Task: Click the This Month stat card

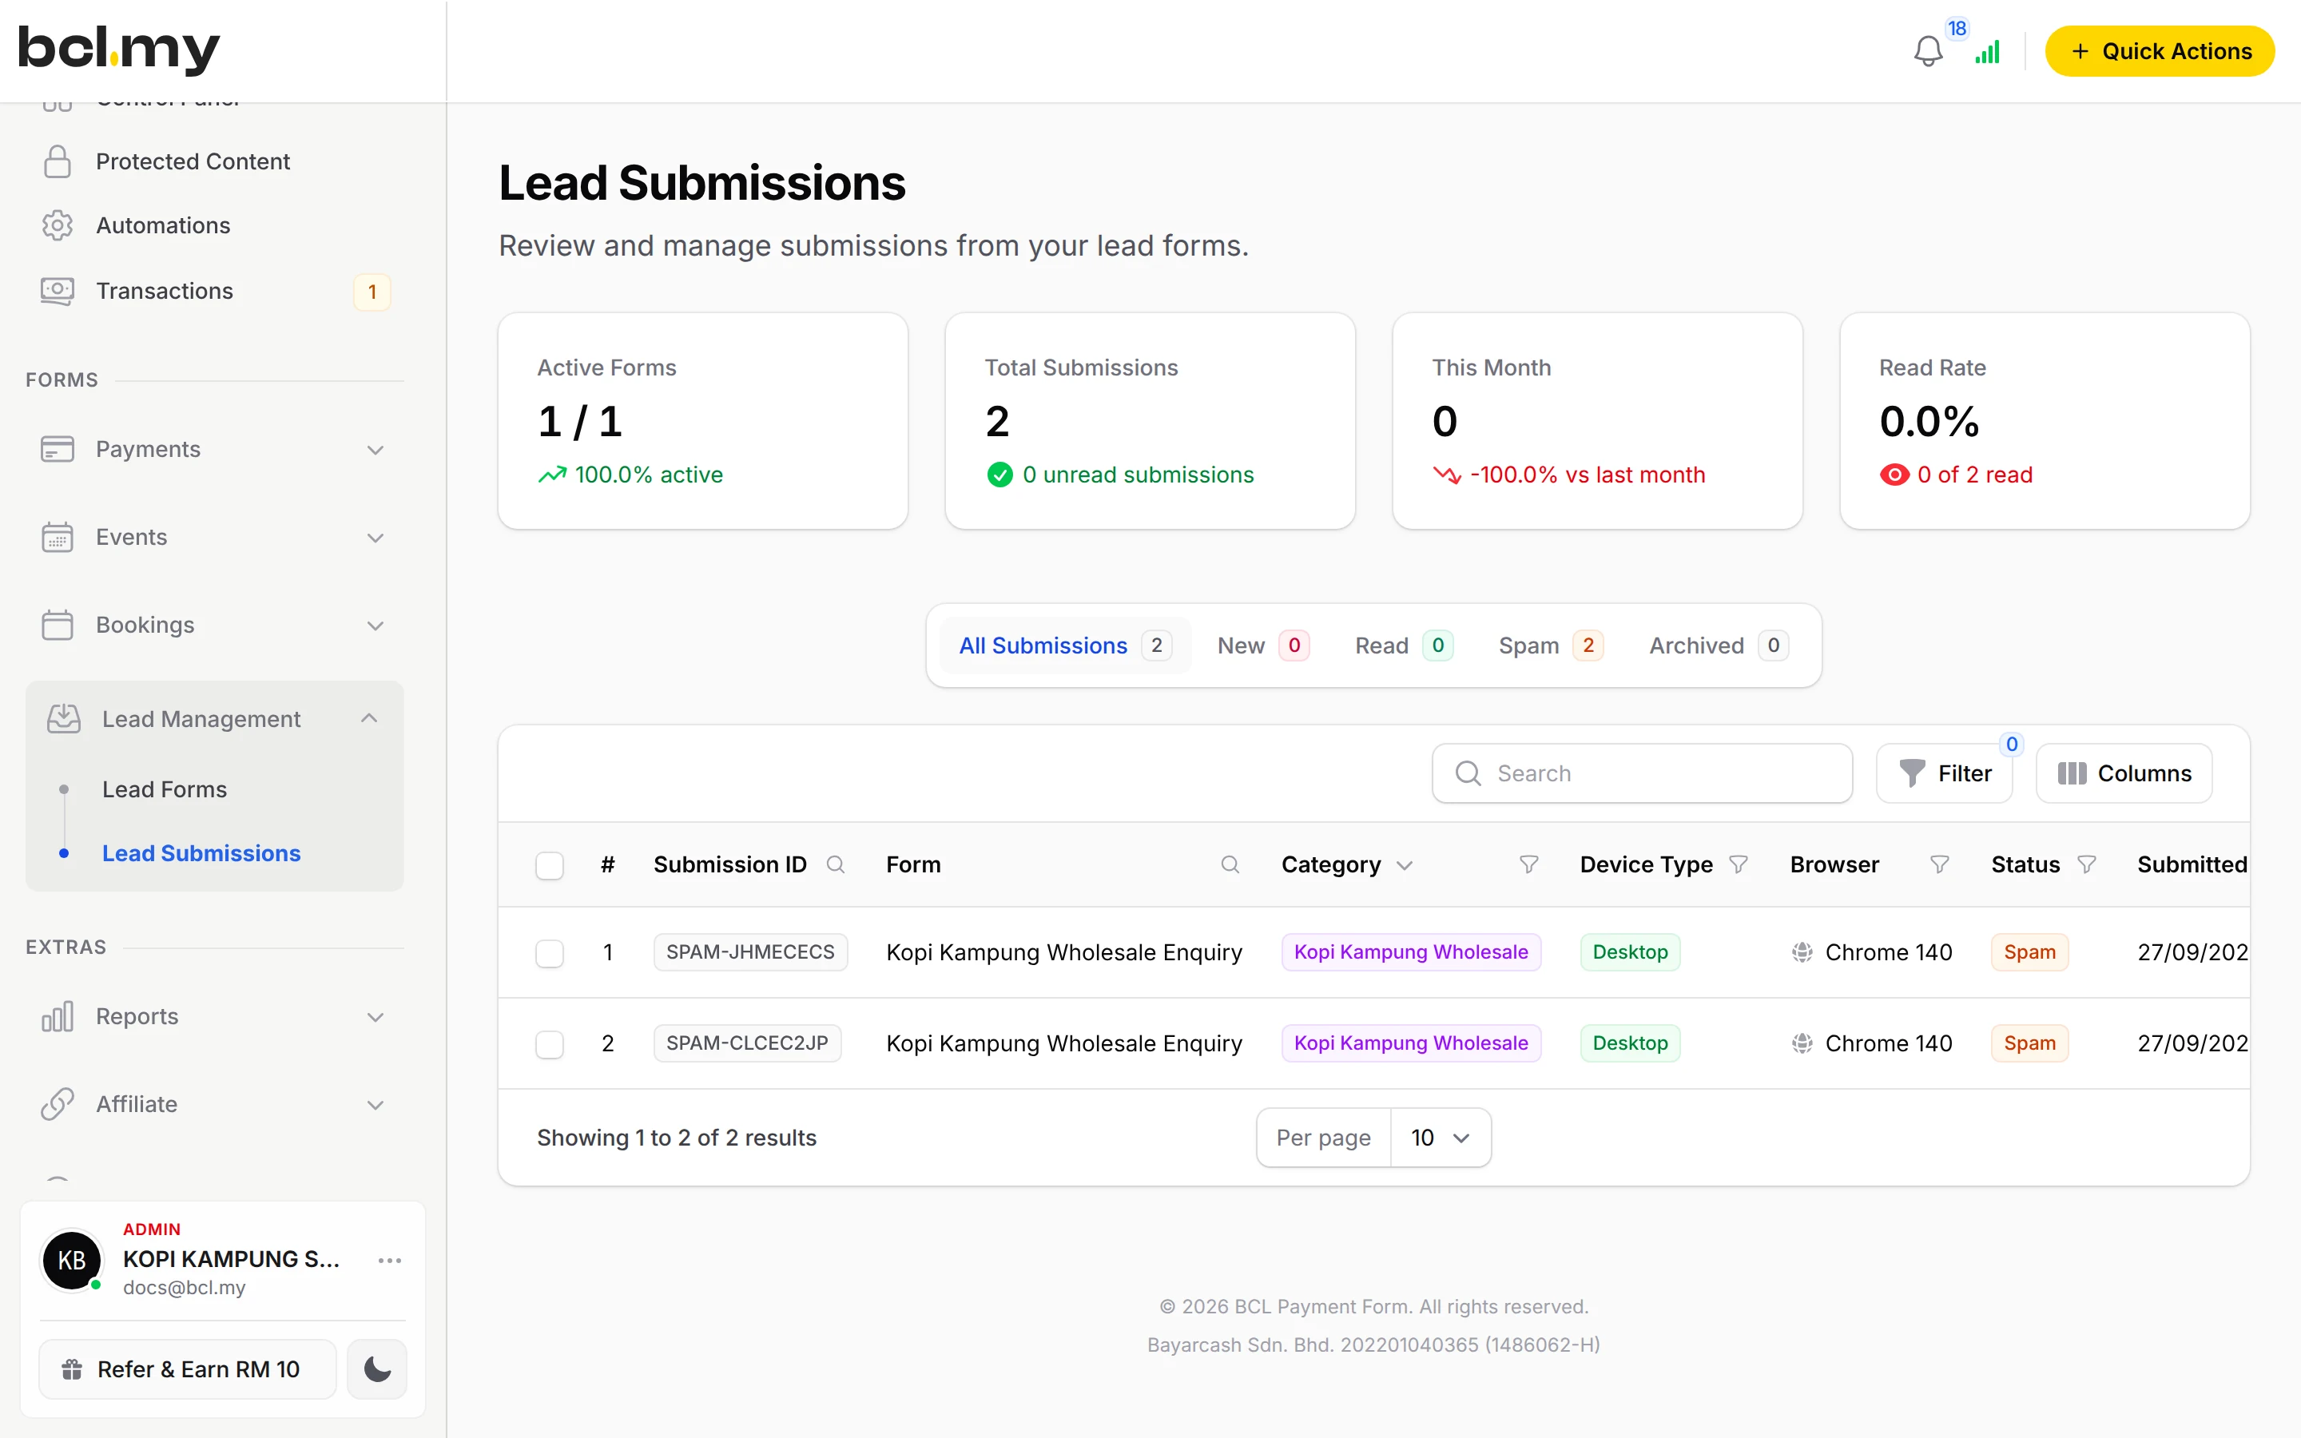Action: click(x=1597, y=421)
